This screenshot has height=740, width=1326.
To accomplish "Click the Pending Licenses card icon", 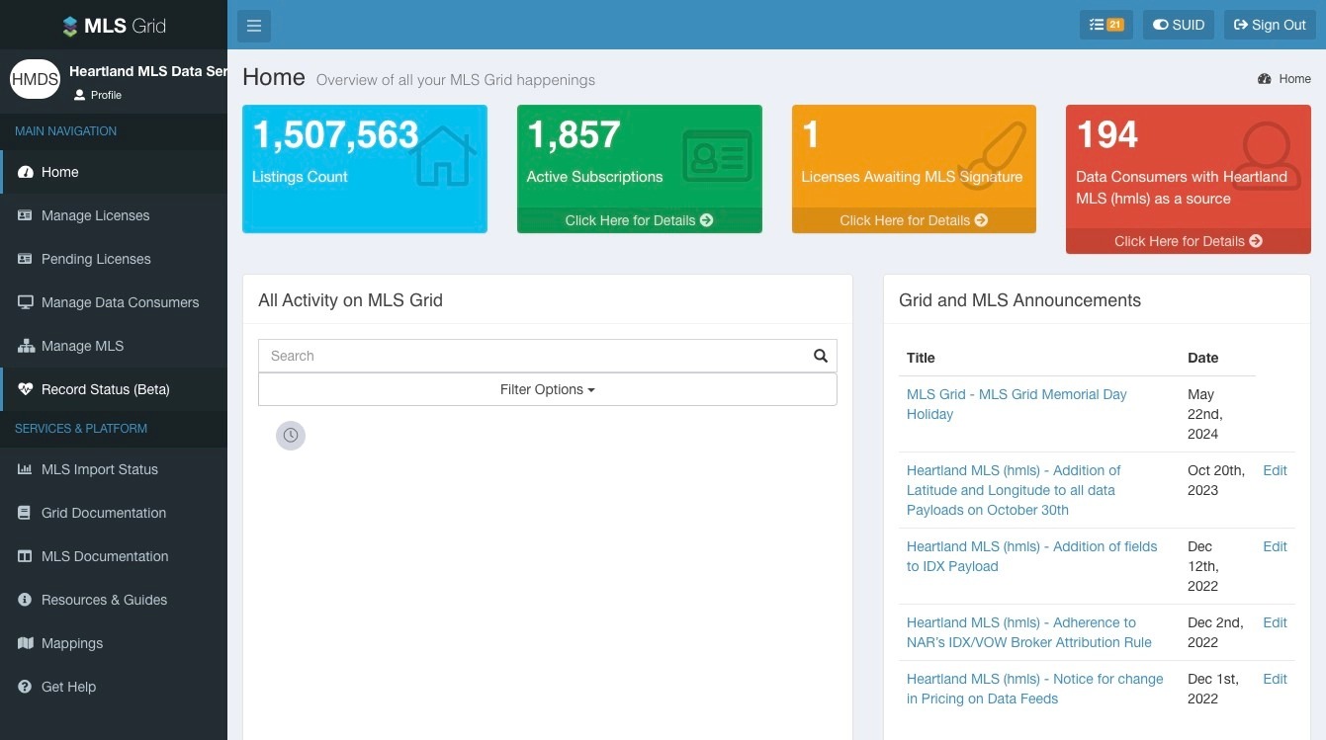I will 26,259.
